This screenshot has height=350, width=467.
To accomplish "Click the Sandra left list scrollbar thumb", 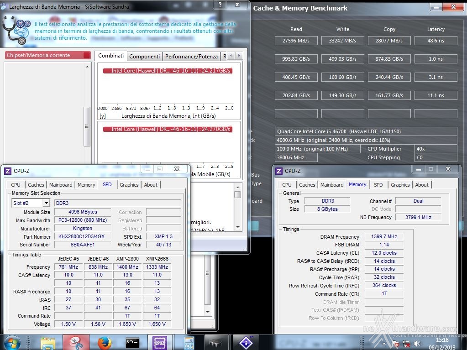I will point(87,126).
